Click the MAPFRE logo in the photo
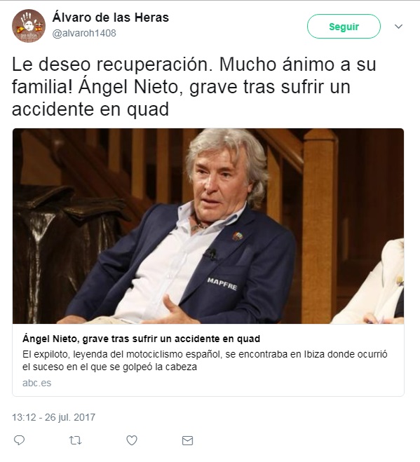The width and height of the screenshot is (420, 462). click(x=222, y=283)
